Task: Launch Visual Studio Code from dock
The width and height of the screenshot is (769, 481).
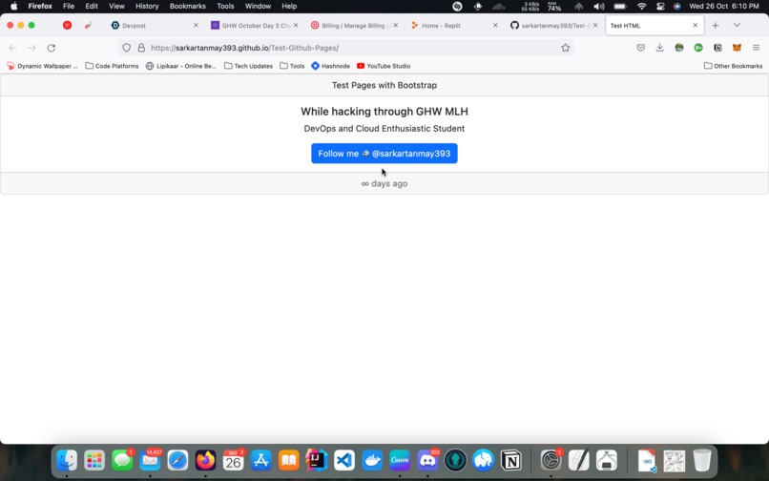Action: click(344, 460)
